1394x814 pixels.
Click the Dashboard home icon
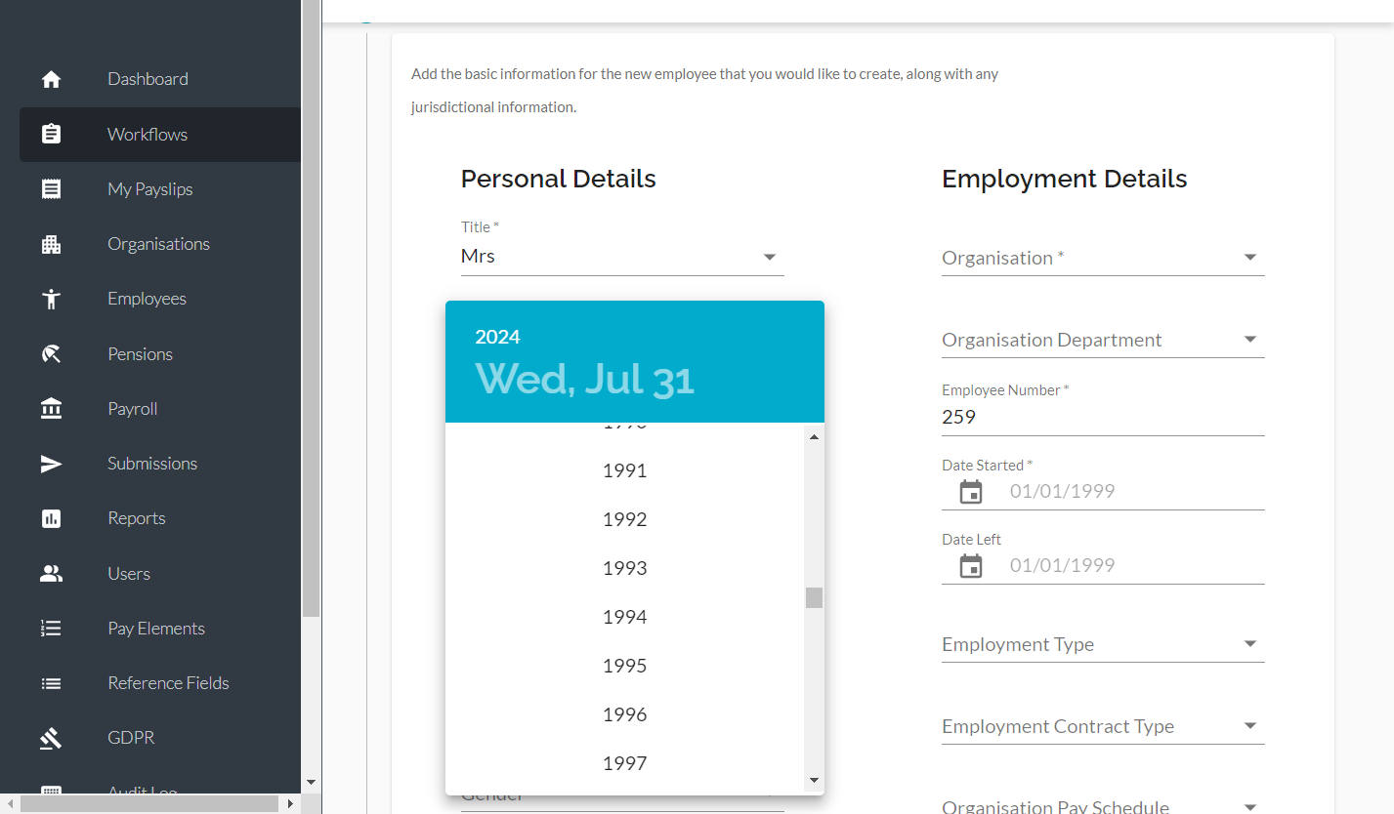tap(51, 79)
